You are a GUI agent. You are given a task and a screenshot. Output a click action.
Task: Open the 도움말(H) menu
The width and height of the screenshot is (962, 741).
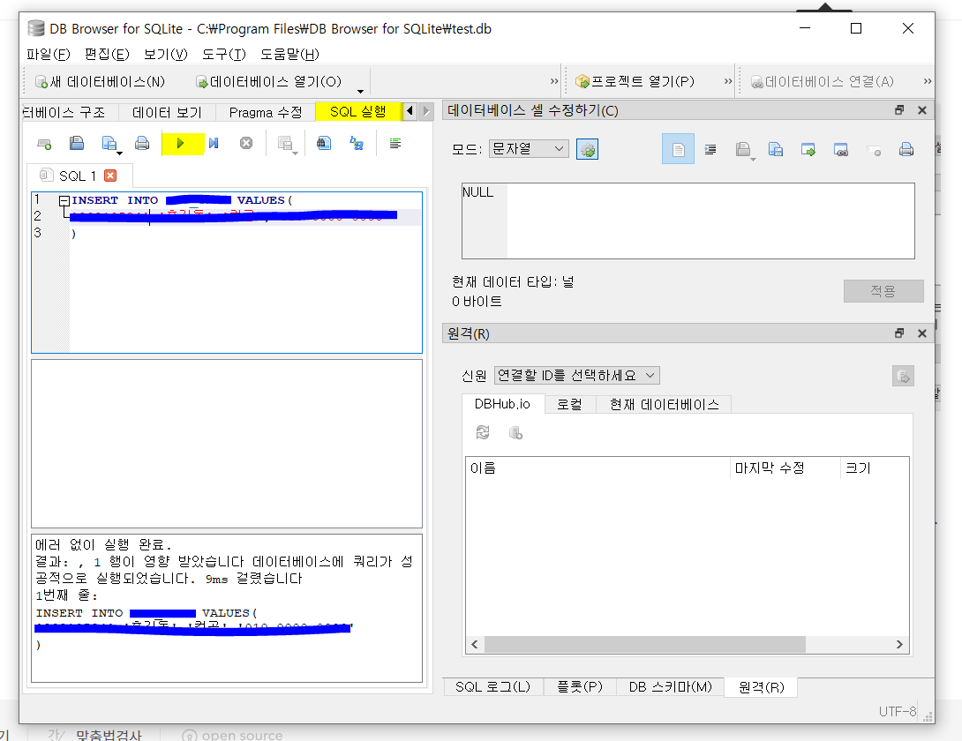click(x=289, y=54)
